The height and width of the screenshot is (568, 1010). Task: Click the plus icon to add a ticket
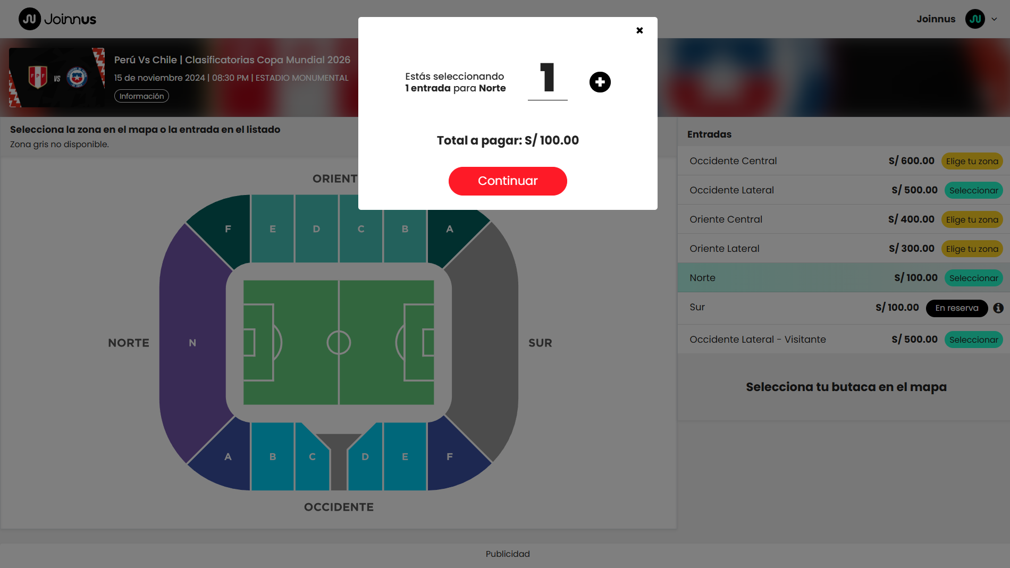tap(600, 82)
